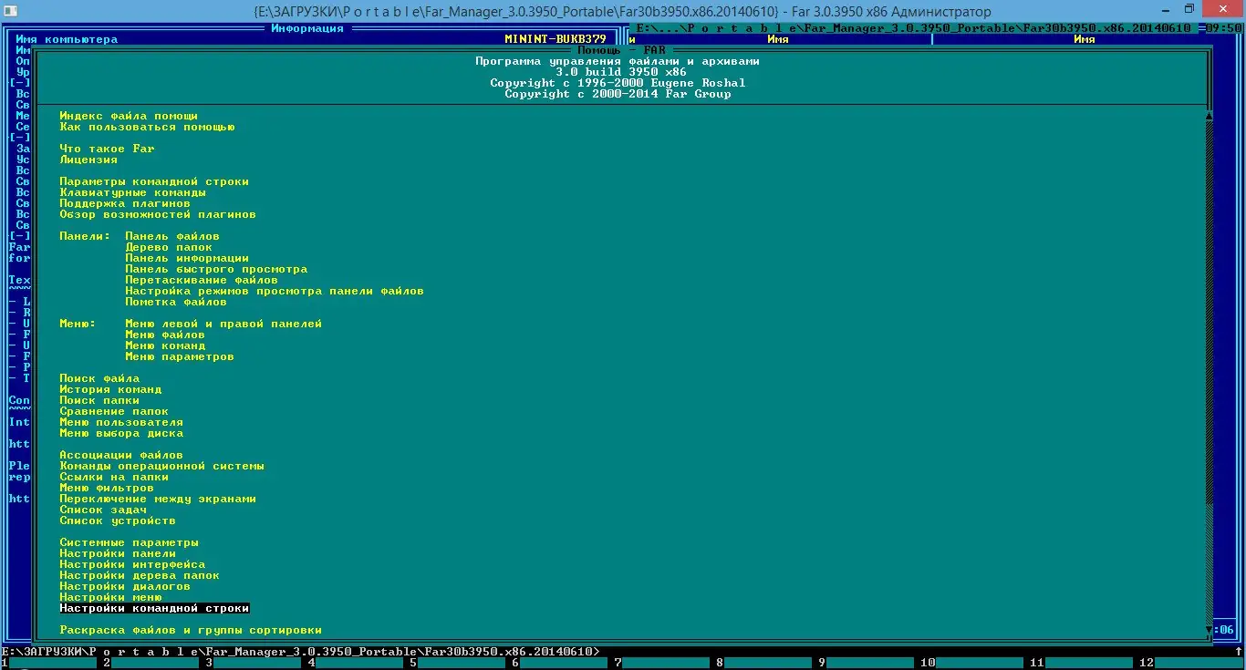The height and width of the screenshot is (670, 1246).
Task: Open the 'Настройки диалогов' link
Action: tap(125, 586)
